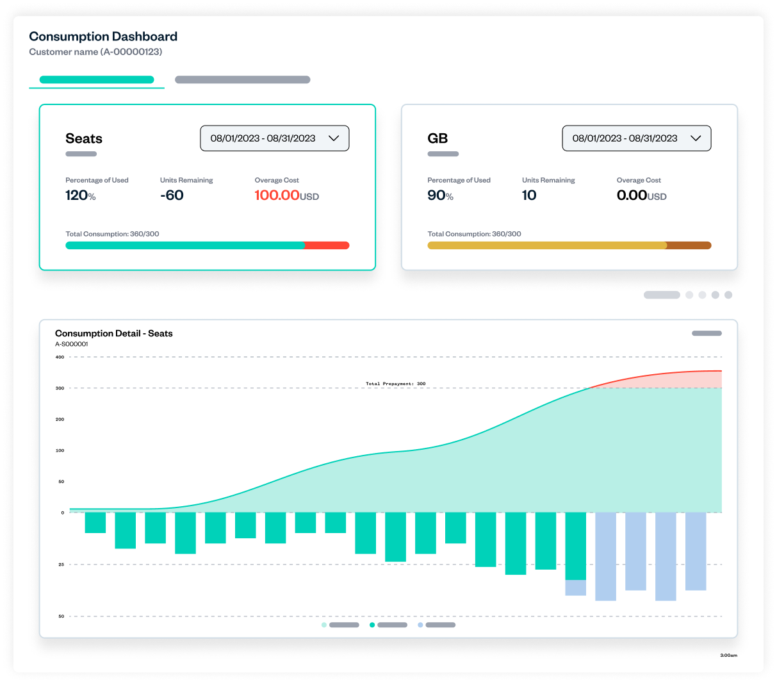Select the active pill-shaped pagination indicator
The width and height of the screenshot is (777, 683).
pos(662,295)
